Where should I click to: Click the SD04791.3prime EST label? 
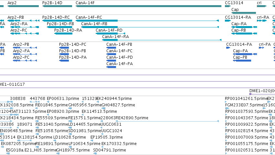110,150
